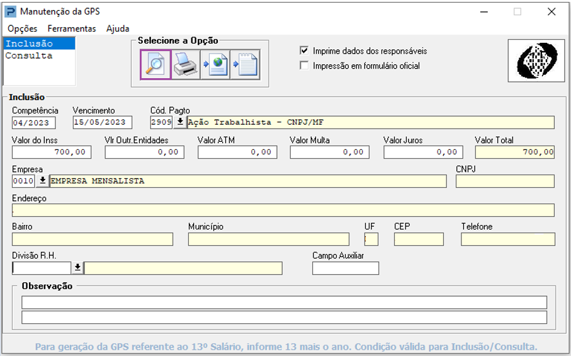Click the Valor Total field
571x356 pixels.
(515, 152)
